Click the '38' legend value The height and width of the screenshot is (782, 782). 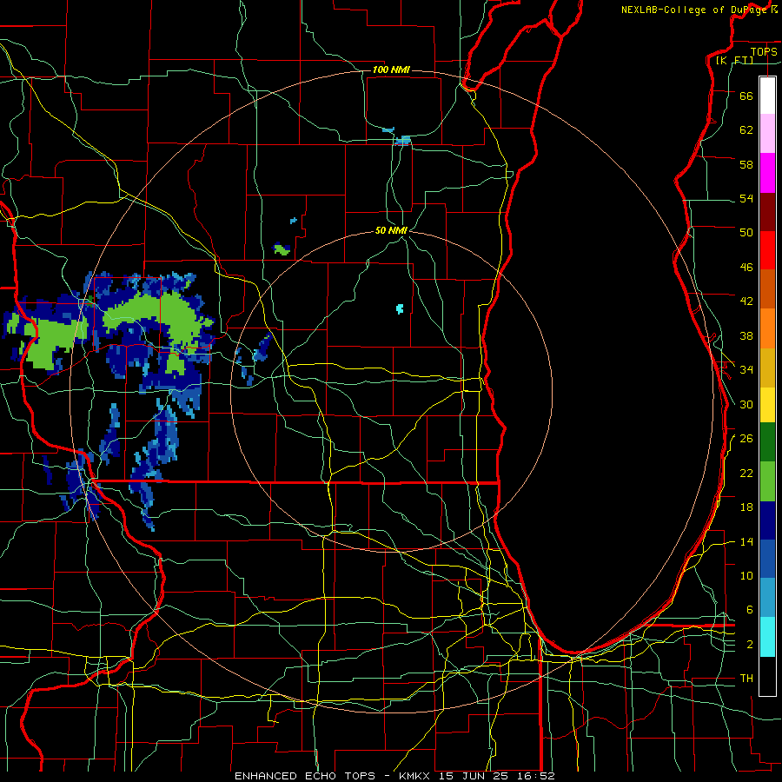pos(746,335)
